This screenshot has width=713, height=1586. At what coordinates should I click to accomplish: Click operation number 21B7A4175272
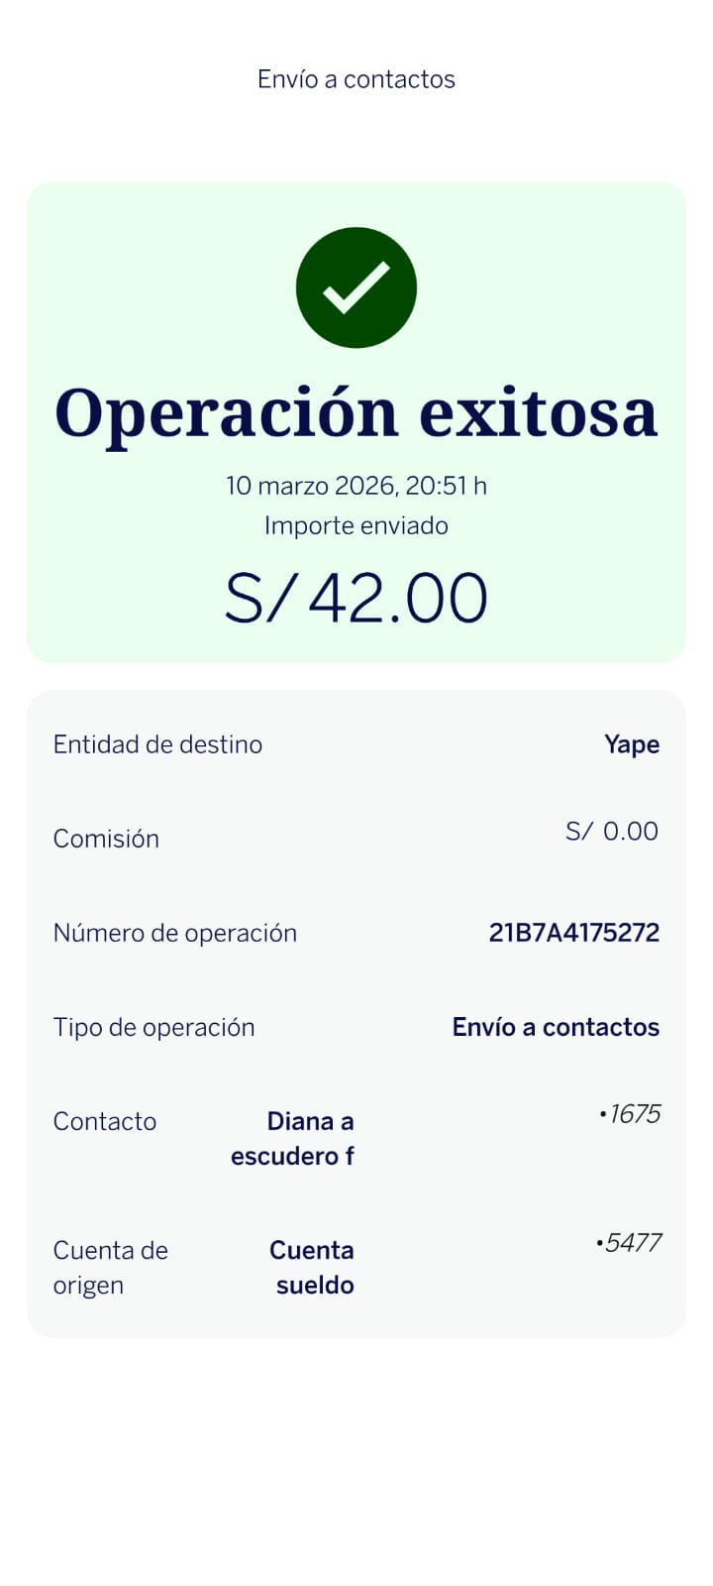(x=574, y=933)
